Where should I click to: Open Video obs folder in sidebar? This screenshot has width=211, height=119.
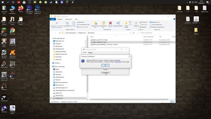click(x=58, y=59)
